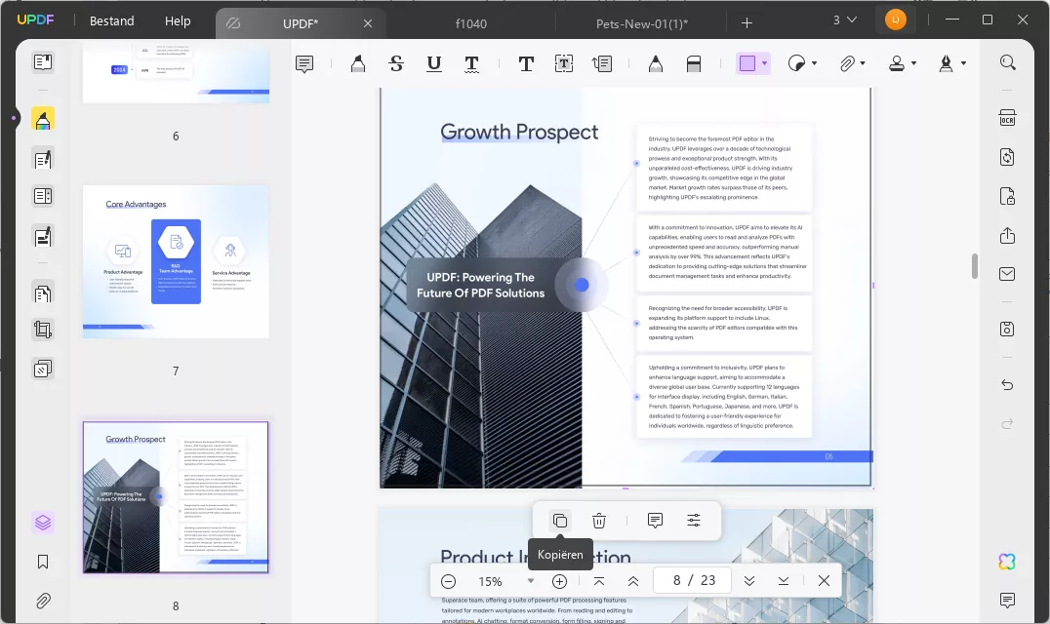Select the eraser tool in toolbar
Image resolution: width=1050 pixels, height=624 pixels.
click(x=694, y=64)
